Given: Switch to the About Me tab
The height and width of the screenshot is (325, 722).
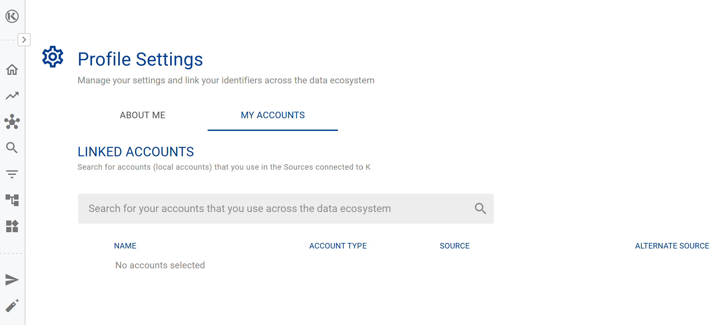Looking at the screenshot, I should (x=143, y=115).
